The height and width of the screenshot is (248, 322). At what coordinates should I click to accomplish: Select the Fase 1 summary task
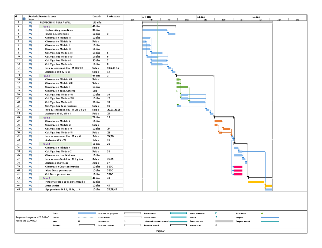coord(46,26)
